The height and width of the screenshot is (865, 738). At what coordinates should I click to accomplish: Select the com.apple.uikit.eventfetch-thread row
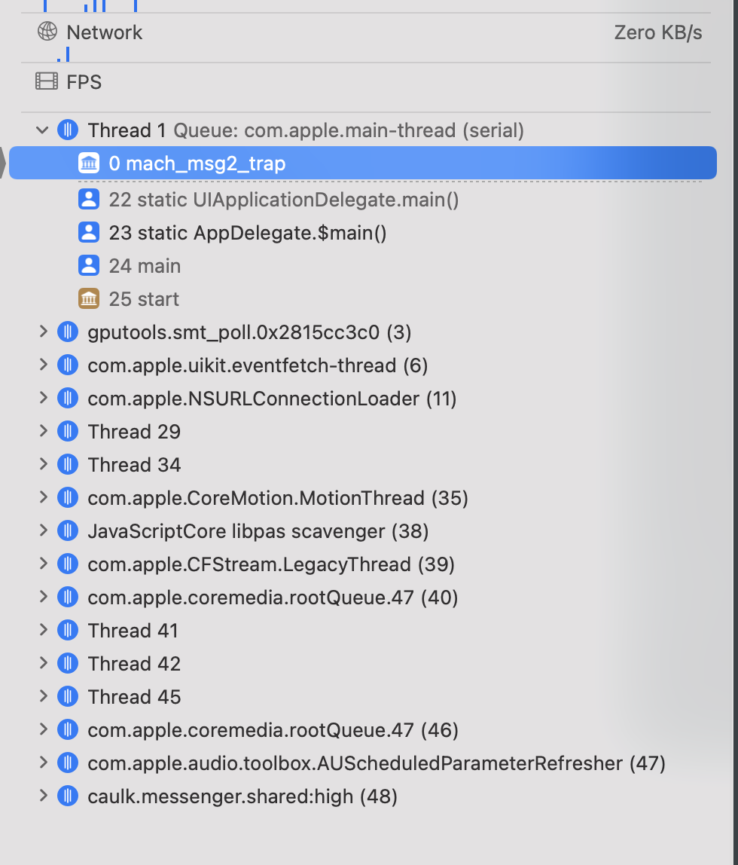[x=363, y=365]
